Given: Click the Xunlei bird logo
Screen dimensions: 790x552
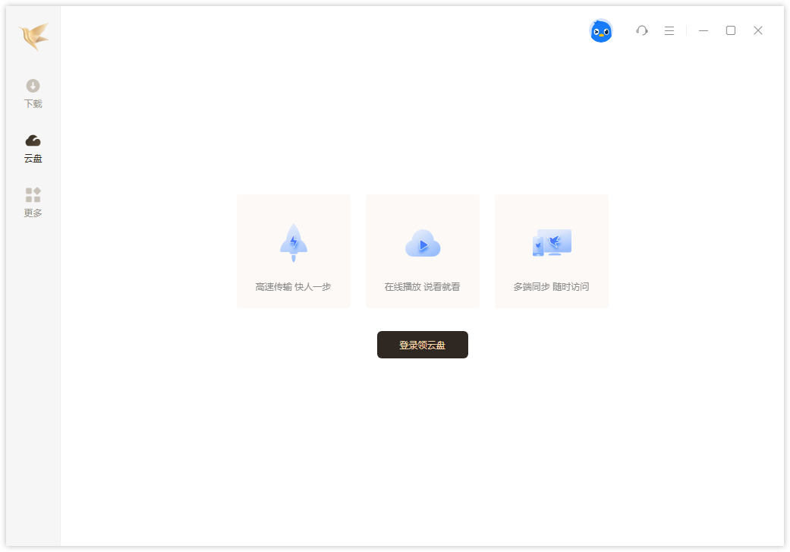Looking at the screenshot, I should 33,36.
